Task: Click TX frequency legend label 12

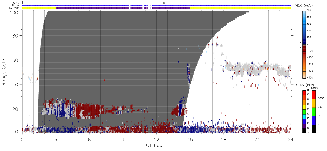Action: [308, 118]
